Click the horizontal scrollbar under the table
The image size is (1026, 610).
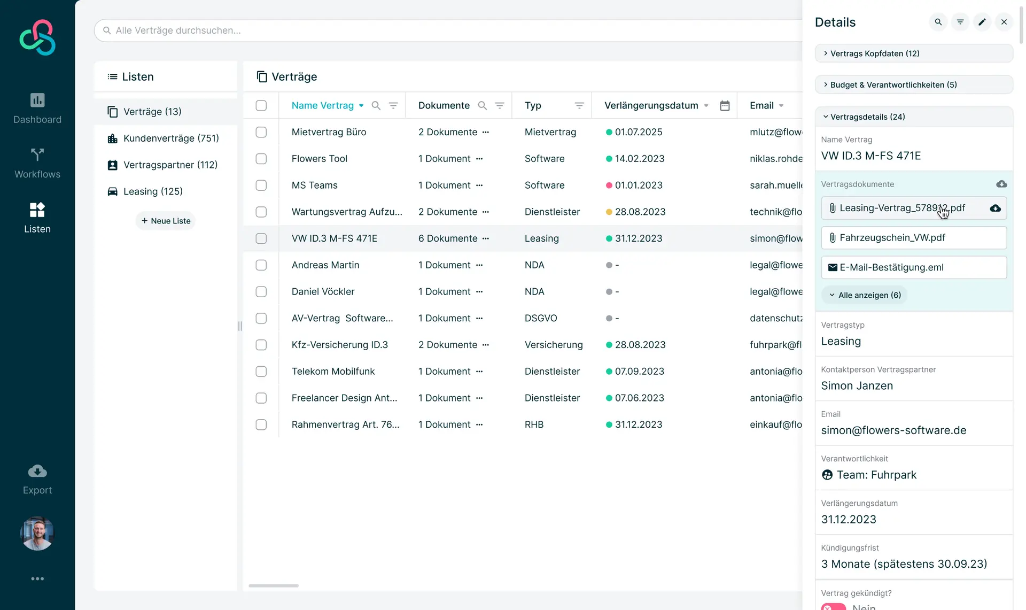click(x=274, y=586)
